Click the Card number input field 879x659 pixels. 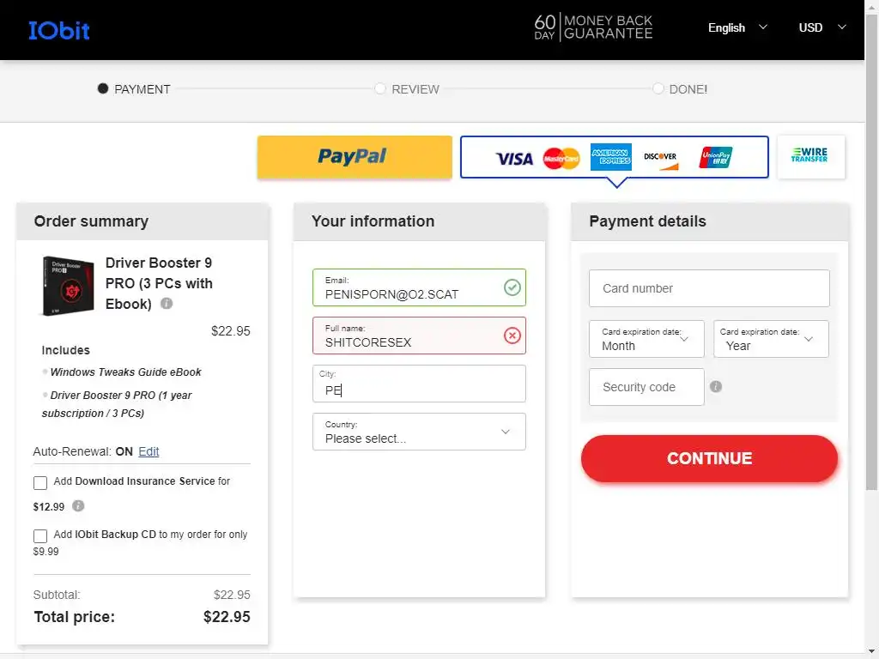click(709, 288)
